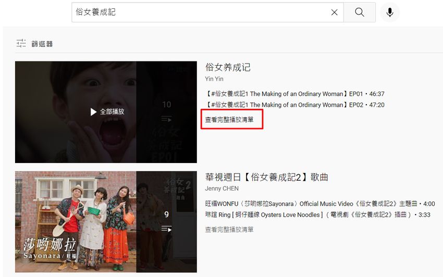Expand the 篩選器 filter label
Viewport: 443px width, 277px height.
pos(42,44)
